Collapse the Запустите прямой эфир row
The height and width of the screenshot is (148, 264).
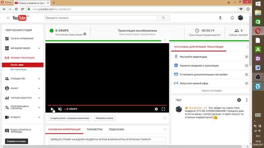coord(247,83)
